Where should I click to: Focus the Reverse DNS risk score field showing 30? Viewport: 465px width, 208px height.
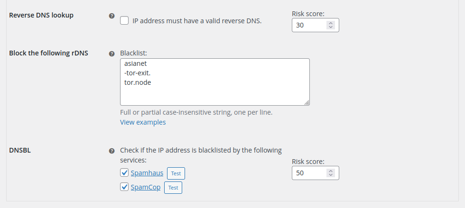pyautogui.click(x=309, y=25)
